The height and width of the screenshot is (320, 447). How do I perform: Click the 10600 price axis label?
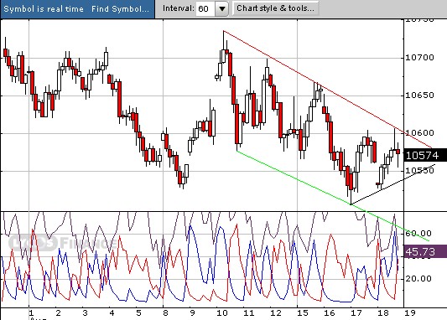coord(419,132)
